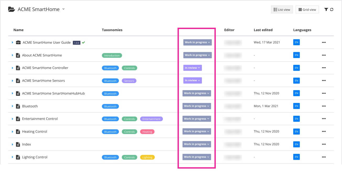342x173 pixels.
Task: Open the filter icon near Grid view
Action: pos(326,9)
